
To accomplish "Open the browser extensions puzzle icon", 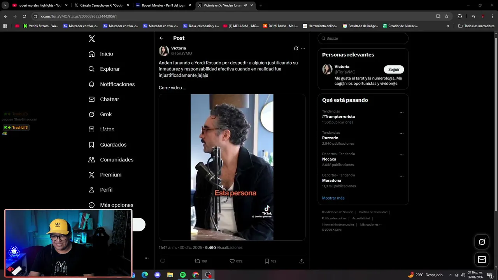I will click(459, 16).
